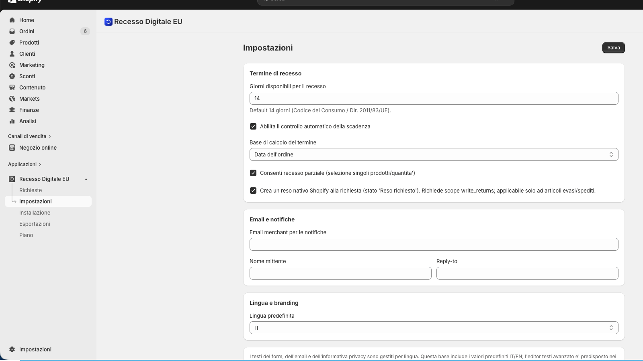Open the Piano app subpage
643x361 pixels.
(x=48, y=235)
